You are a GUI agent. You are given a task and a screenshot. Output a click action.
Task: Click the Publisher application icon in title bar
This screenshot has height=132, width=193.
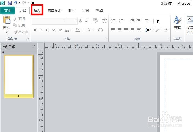pyautogui.click(x=2, y=3)
